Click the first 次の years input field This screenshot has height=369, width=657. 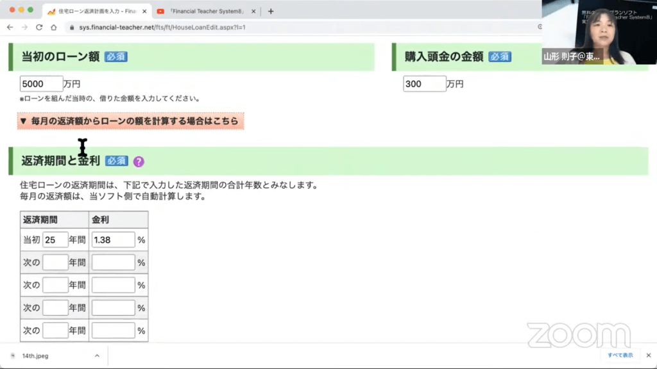55,262
